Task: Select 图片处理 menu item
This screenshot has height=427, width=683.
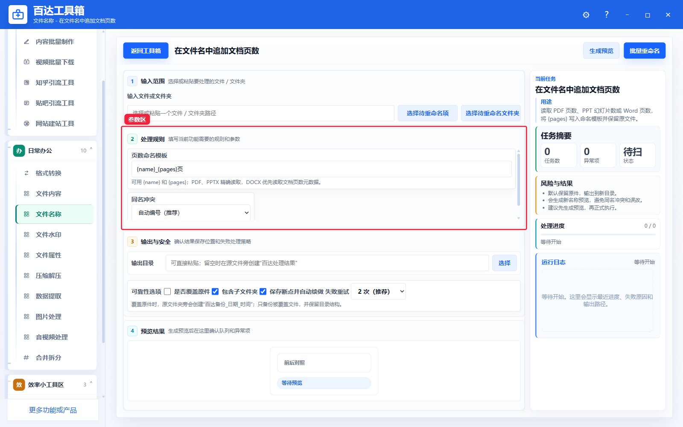Action: [55, 317]
